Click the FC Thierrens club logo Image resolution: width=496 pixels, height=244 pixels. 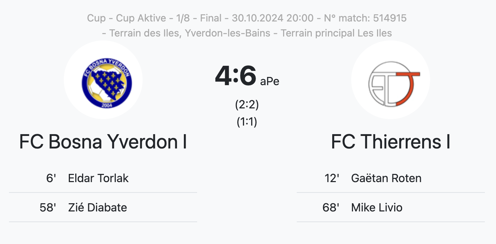(x=391, y=80)
